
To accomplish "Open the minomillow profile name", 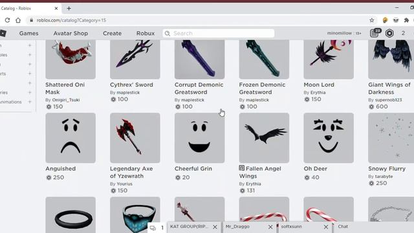I will coord(340,33).
